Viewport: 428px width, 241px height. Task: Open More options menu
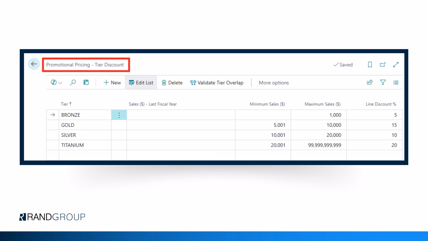tap(274, 83)
